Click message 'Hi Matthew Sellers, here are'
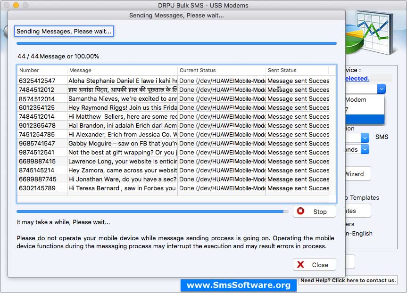Image resolution: width=407 pixels, height=293 pixels. tap(123, 117)
